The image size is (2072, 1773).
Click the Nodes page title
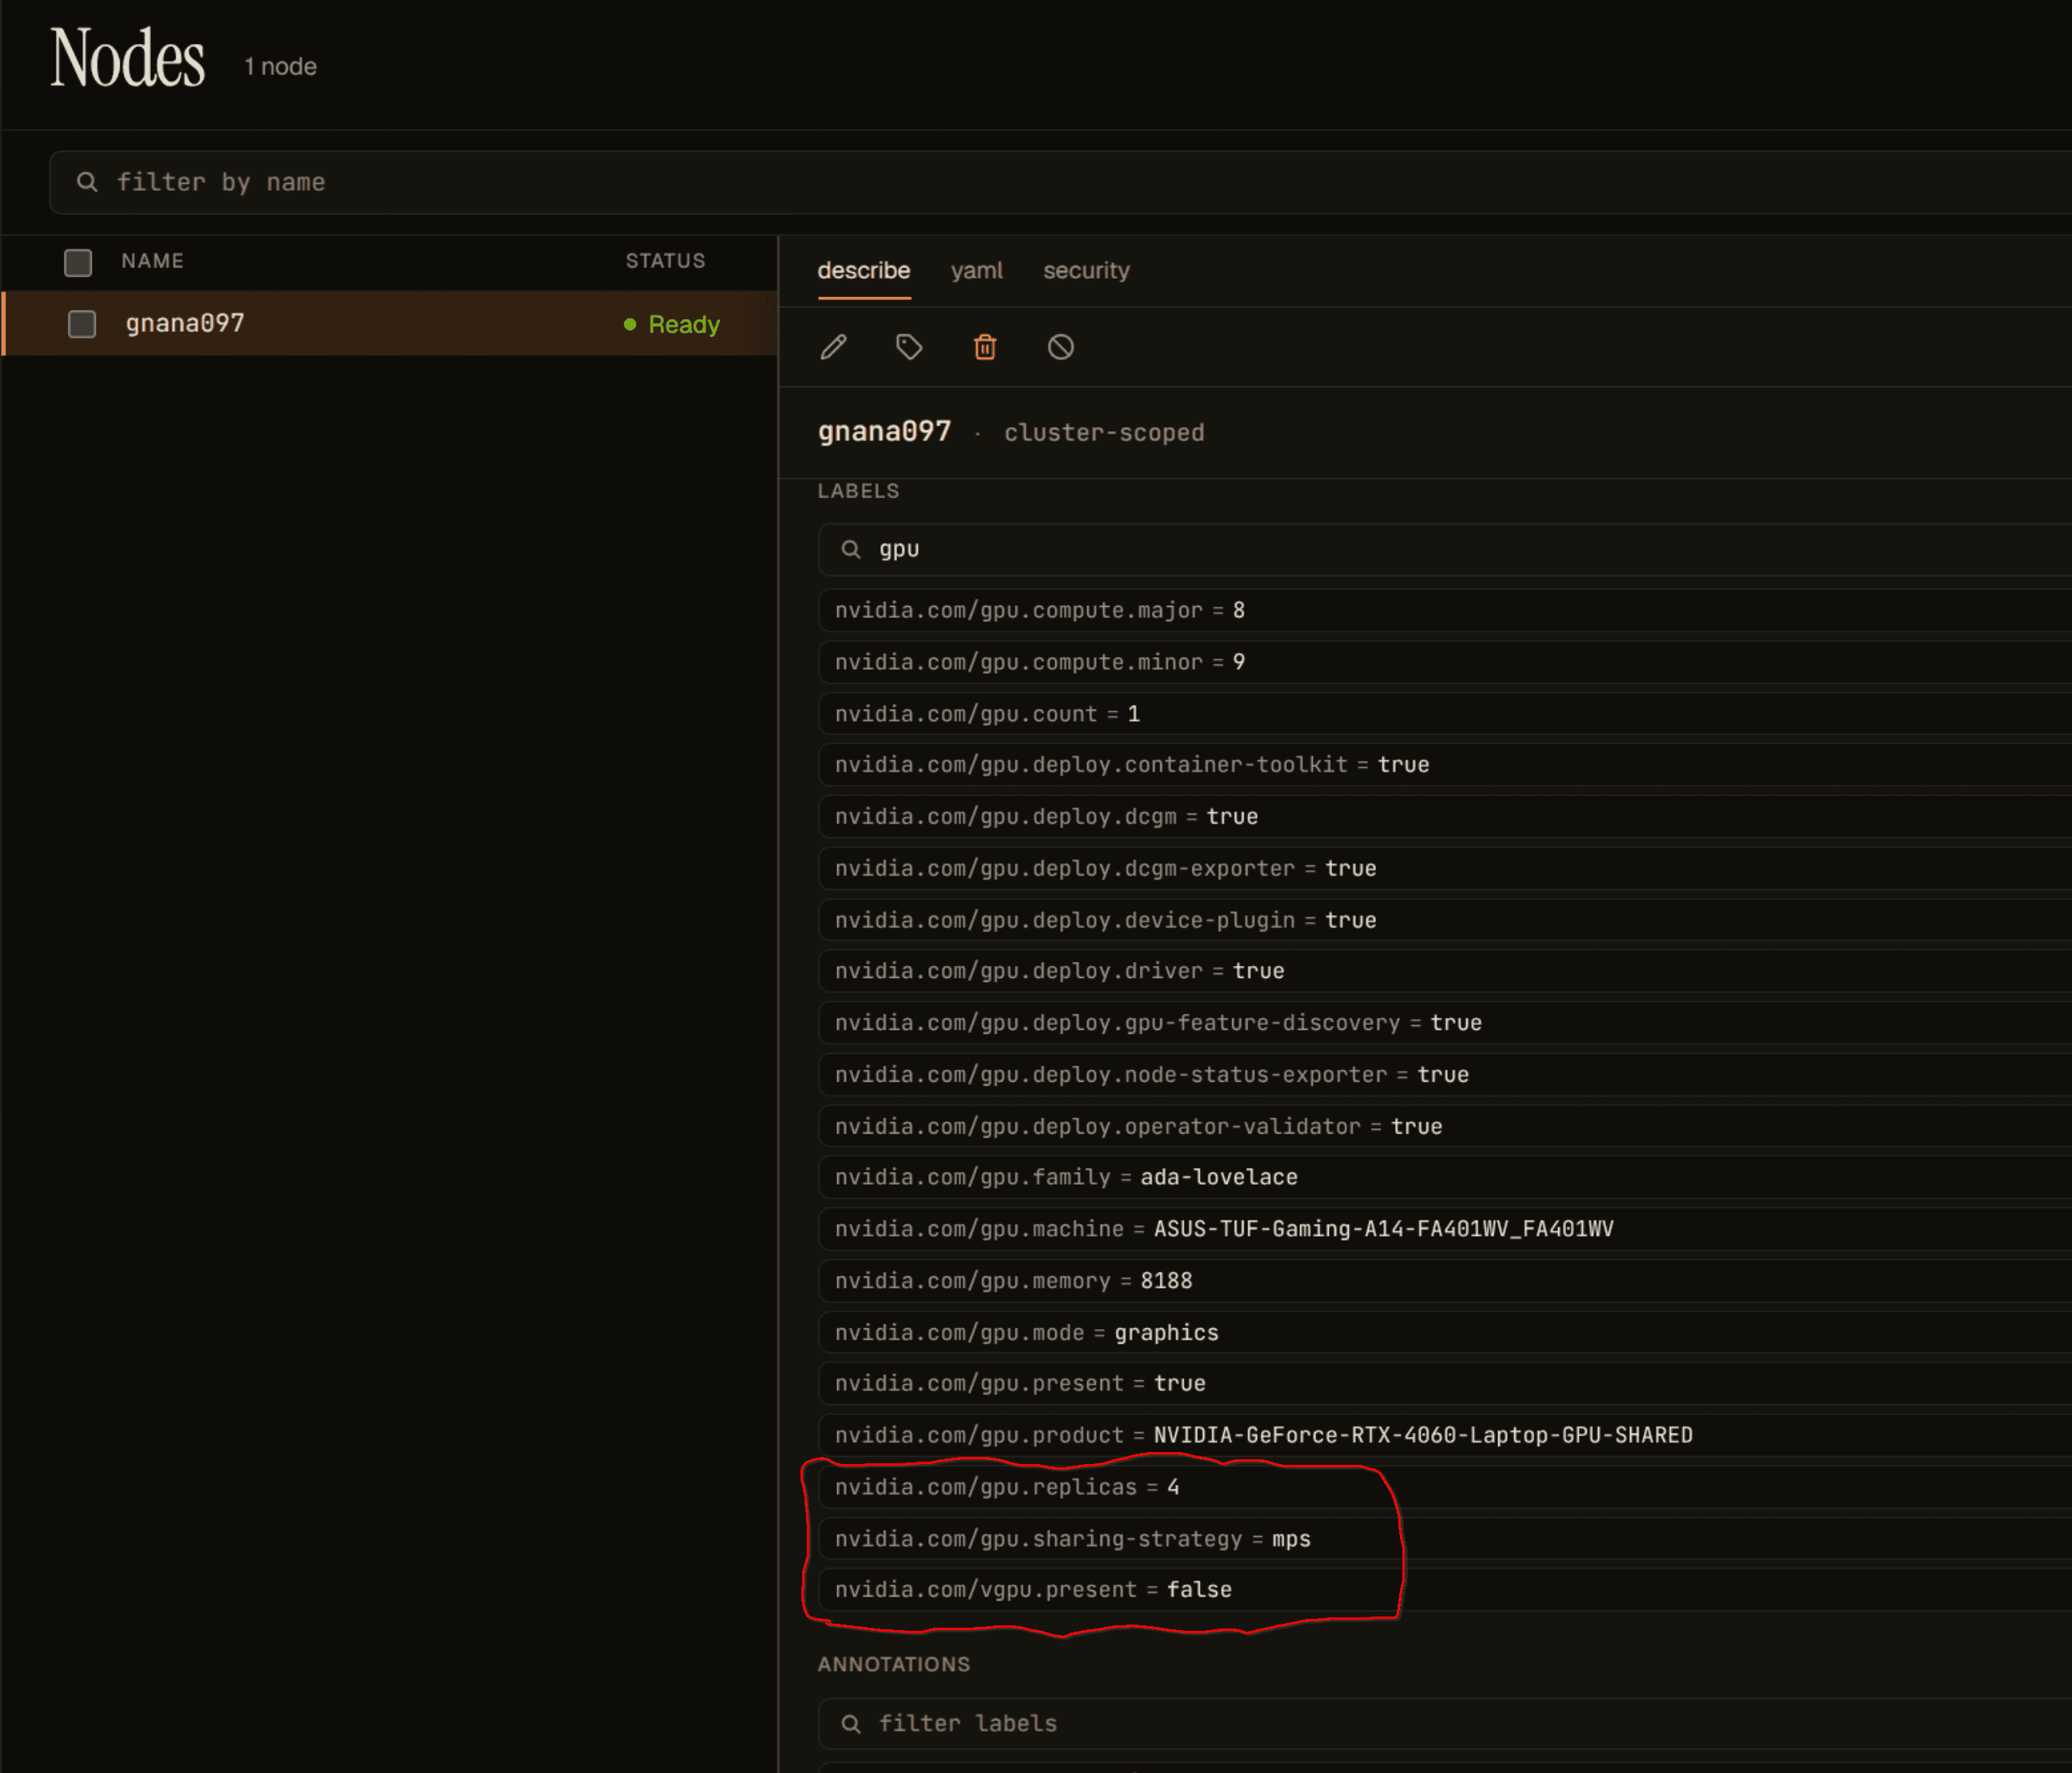(x=128, y=57)
